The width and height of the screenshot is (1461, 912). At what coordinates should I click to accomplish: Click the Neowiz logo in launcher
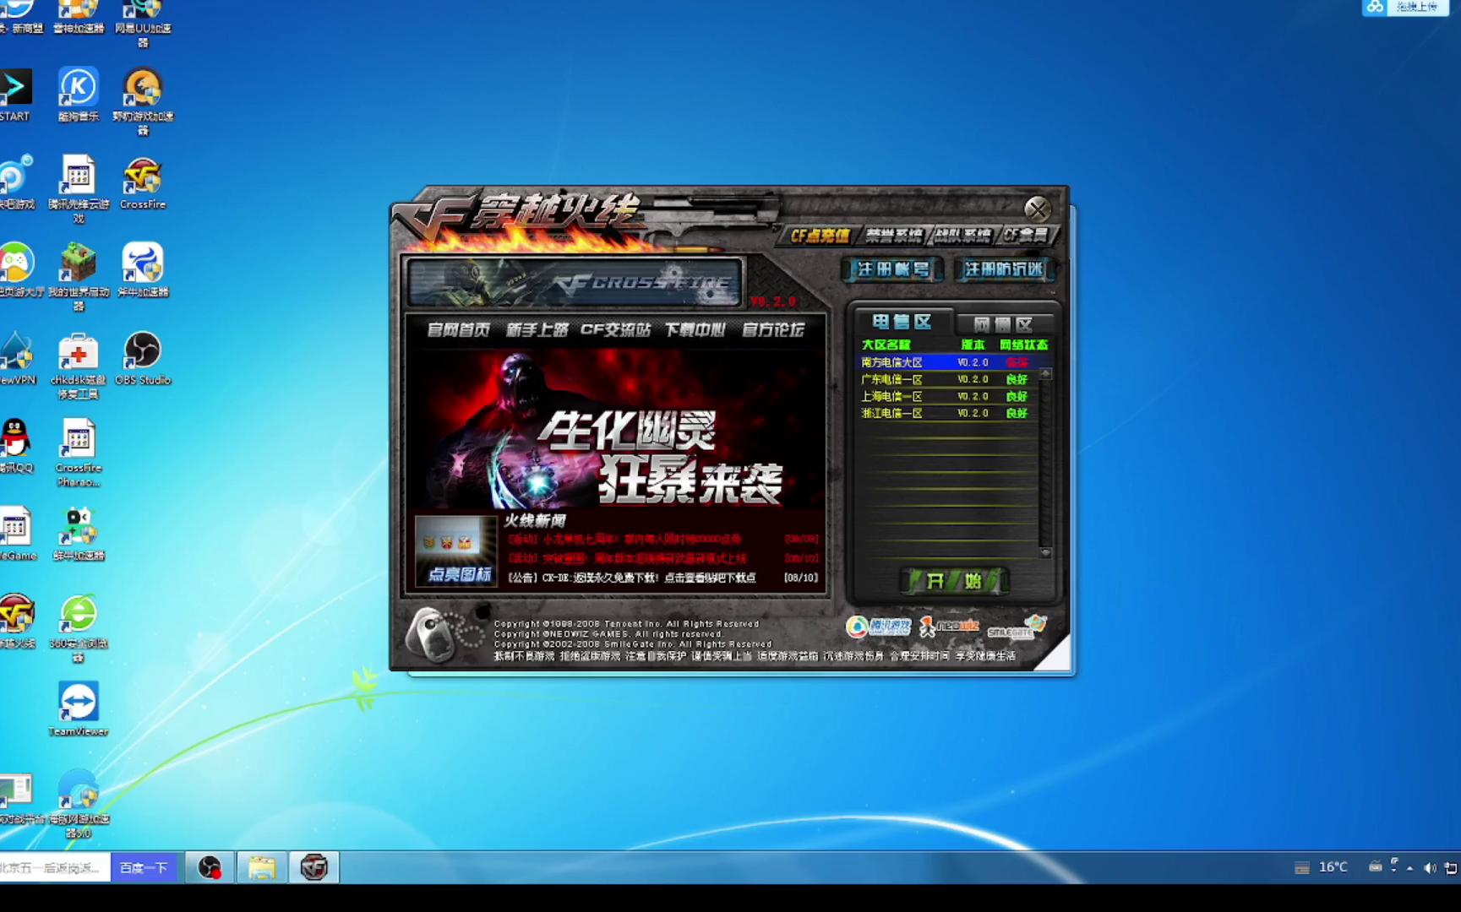pyautogui.click(x=949, y=627)
